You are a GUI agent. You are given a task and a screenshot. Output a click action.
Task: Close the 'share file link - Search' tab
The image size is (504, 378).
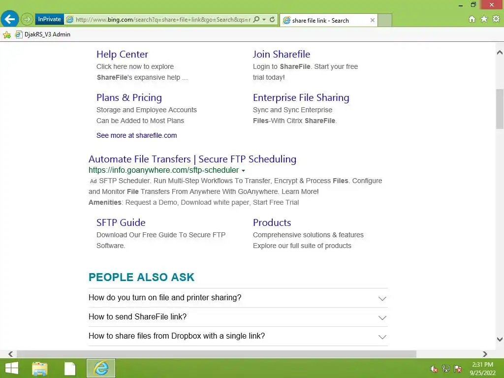click(372, 20)
